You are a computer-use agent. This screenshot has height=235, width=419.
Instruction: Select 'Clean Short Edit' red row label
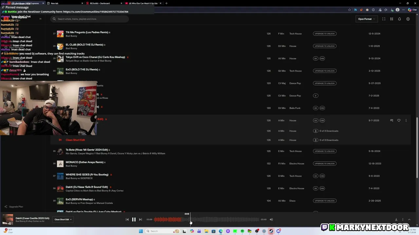click(75, 140)
